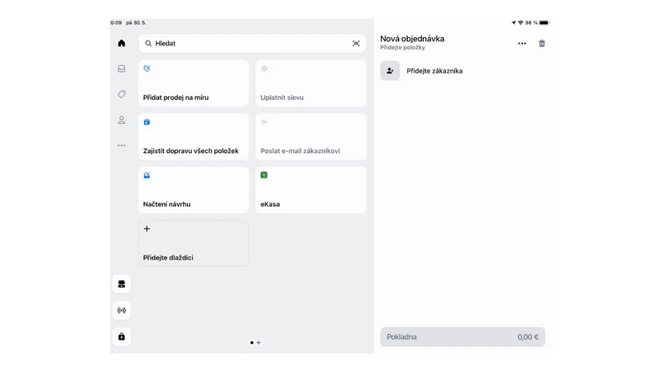
Task: Click the Hledat search field
Action: click(252, 44)
